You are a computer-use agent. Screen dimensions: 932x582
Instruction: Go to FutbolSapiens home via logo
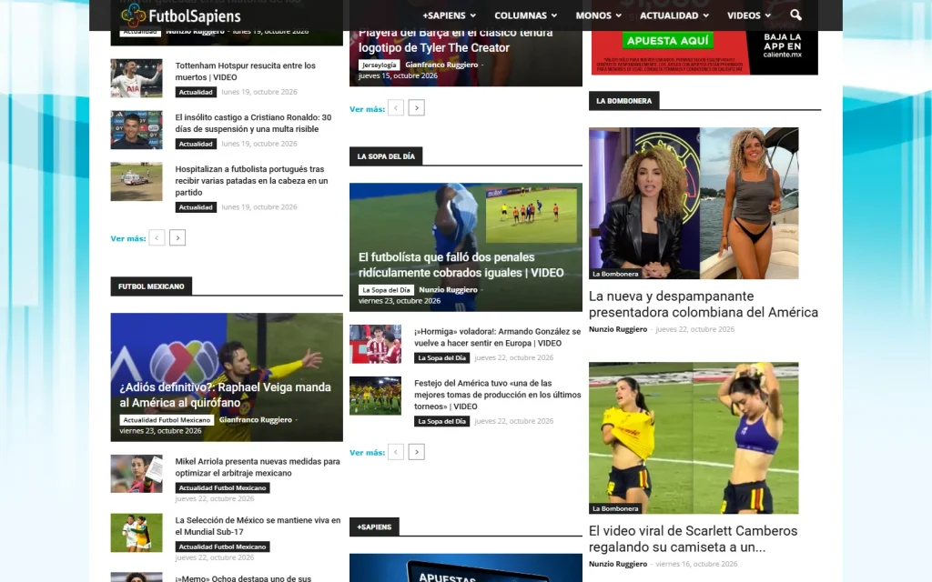[181, 15]
